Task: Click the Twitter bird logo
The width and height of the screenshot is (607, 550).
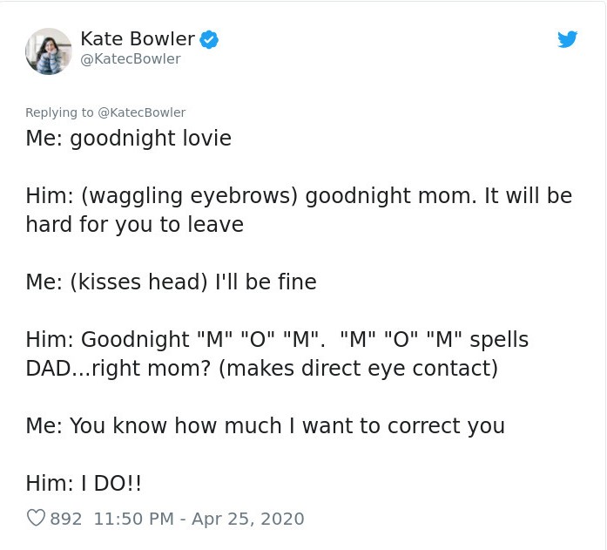Action: [x=567, y=39]
